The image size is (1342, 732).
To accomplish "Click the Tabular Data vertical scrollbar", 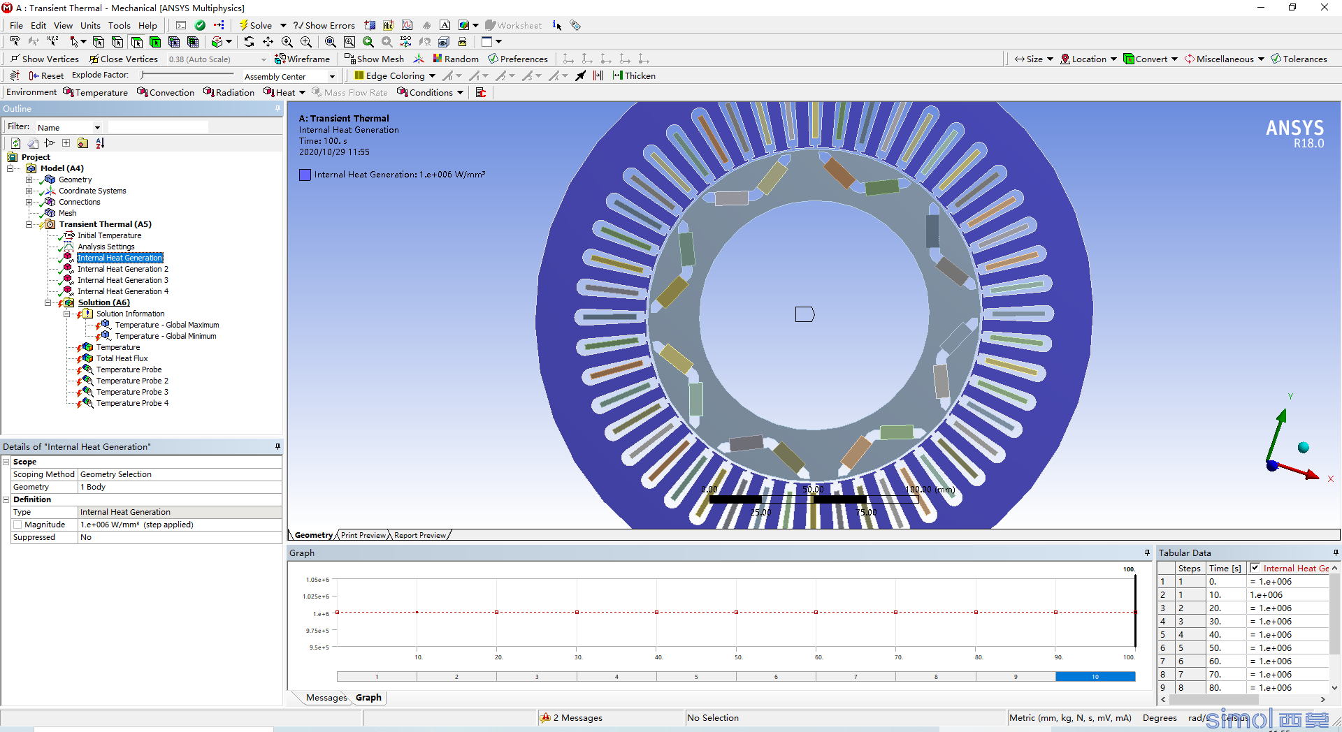I will click(1334, 627).
